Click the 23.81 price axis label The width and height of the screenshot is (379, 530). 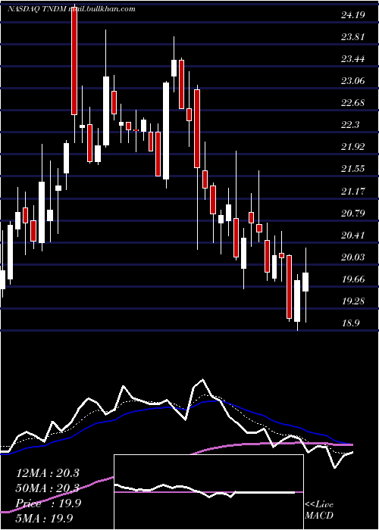353,37
